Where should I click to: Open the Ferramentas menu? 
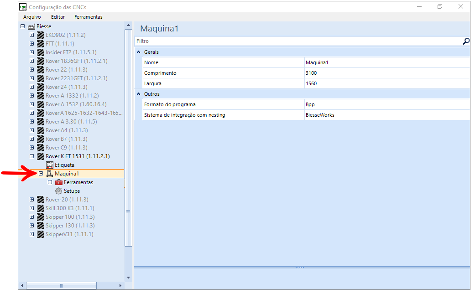point(89,17)
